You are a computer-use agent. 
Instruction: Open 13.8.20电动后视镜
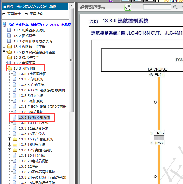[x=34, y=161]
